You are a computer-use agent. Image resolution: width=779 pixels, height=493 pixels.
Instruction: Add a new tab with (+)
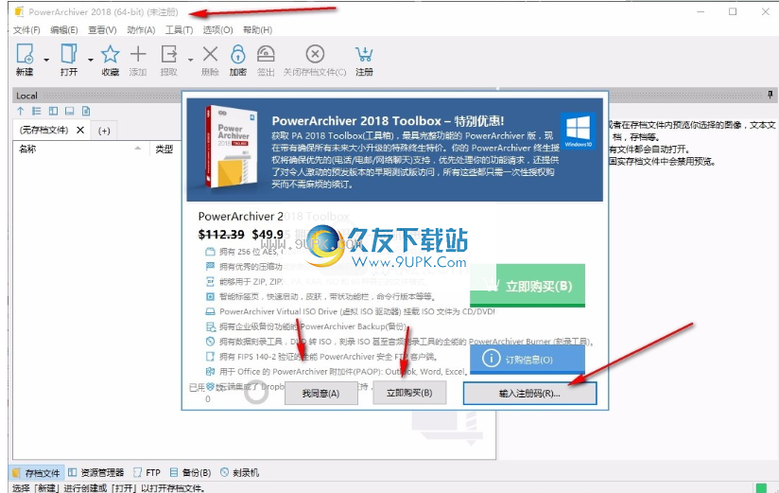tap(104, 131)
